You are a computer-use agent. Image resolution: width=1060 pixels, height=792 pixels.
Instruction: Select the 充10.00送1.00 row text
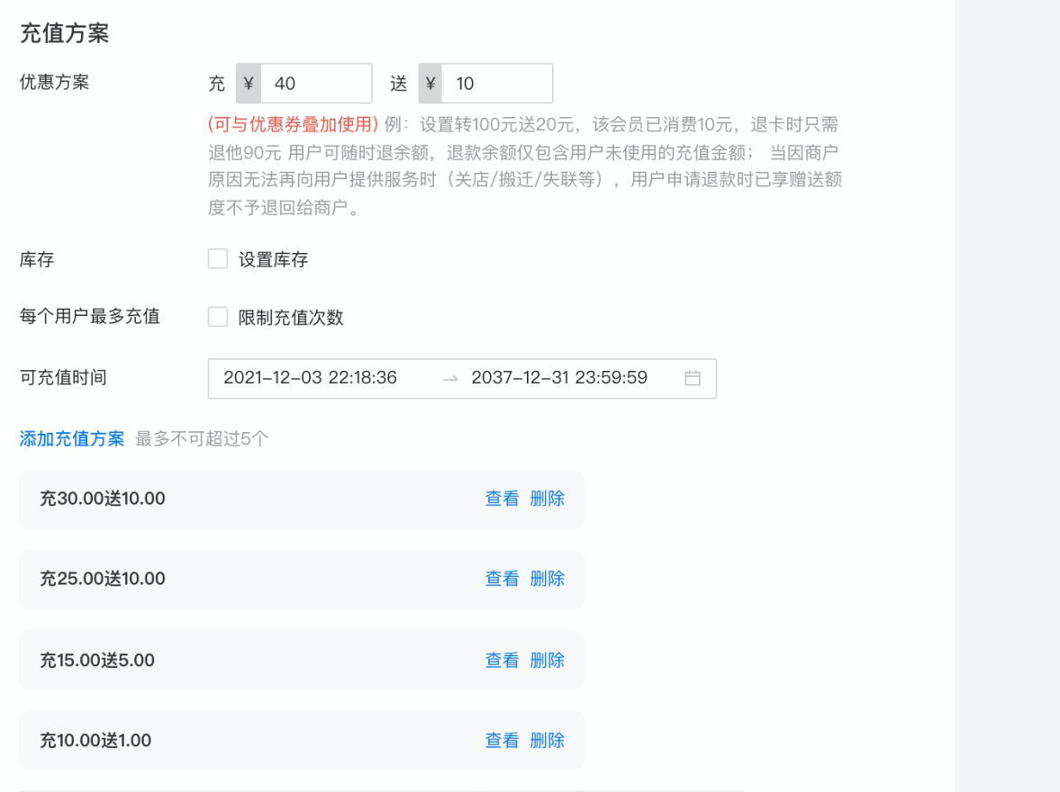[95, 741]
